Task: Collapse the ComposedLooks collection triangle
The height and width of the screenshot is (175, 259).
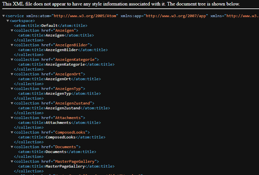Action: click(x=12, y=132)
